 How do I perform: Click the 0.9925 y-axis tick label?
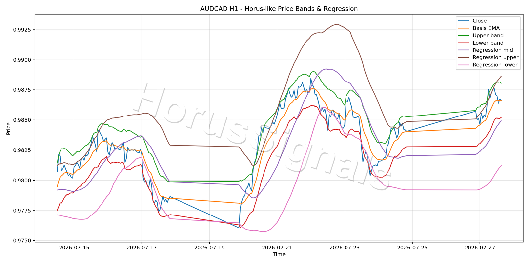point(22,30)
